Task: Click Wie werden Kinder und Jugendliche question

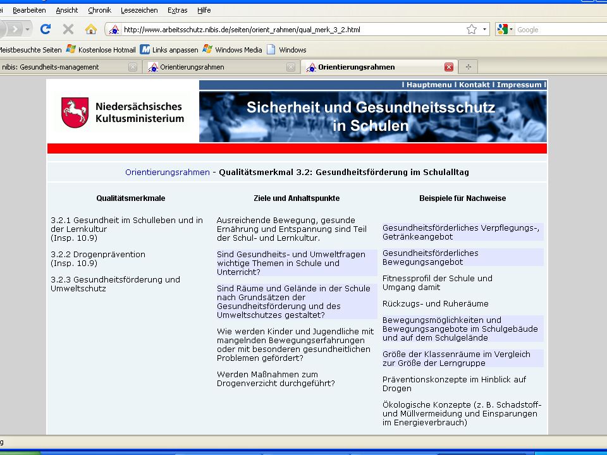Action: tap(295, 345)
